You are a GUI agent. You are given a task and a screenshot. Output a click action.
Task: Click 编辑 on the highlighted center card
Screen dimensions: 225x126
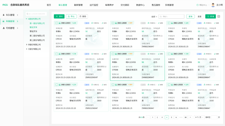coord(160,54)
